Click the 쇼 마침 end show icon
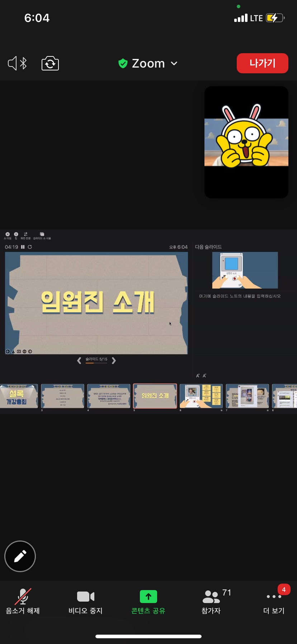Viewport: 297px width, 644px height. (8, 235)
